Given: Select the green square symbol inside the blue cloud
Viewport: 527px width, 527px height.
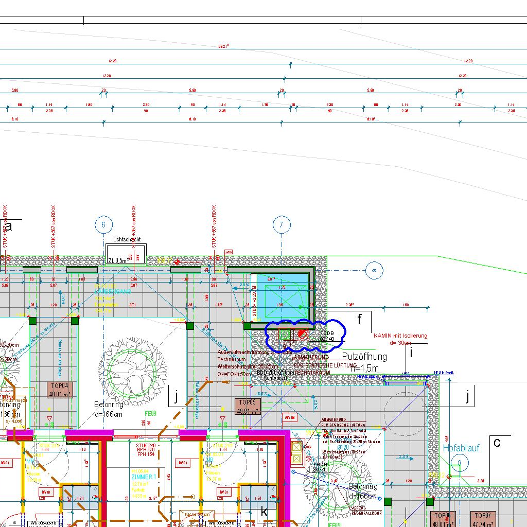Looking at the screenshot, I should [284, 335].
